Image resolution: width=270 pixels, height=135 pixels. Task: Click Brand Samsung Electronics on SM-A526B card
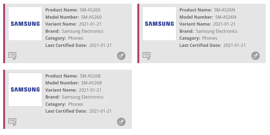82,97
